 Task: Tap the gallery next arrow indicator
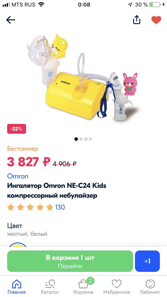(91, 139)
